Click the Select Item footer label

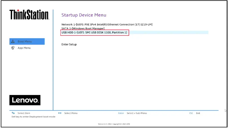click(x=24, y=113)
